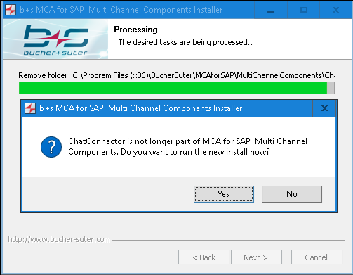Maximize the main installer window

304,10
